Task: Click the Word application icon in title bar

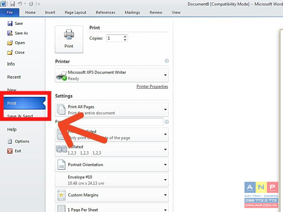Action: pos(3,4)
